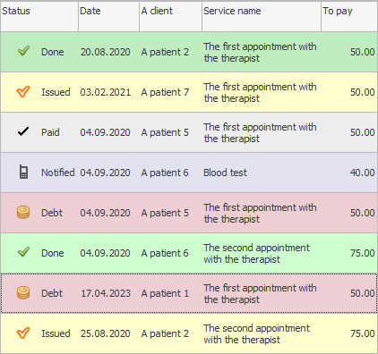Click client cell A patient 7
This screenshot has width=378, height=354.
[x=165, y=92]
